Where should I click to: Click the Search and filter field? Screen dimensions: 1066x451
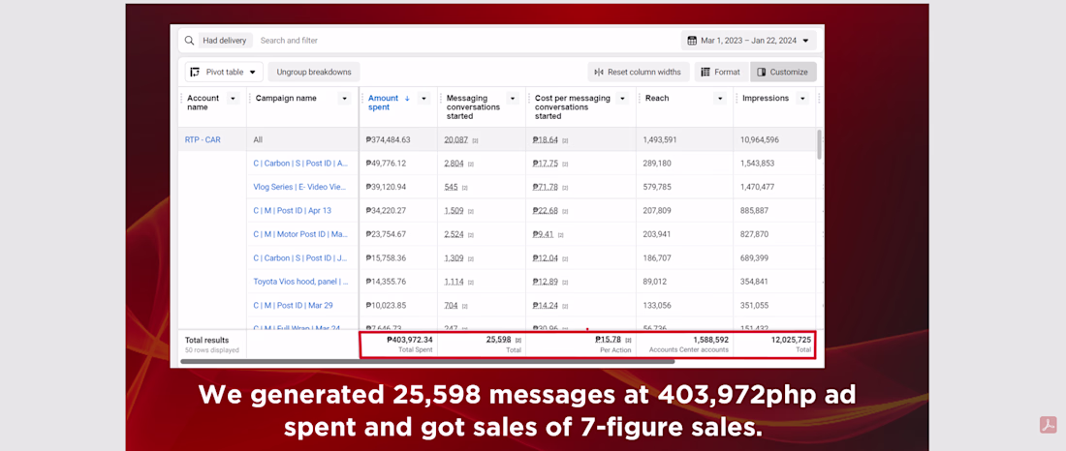(289, 41)
